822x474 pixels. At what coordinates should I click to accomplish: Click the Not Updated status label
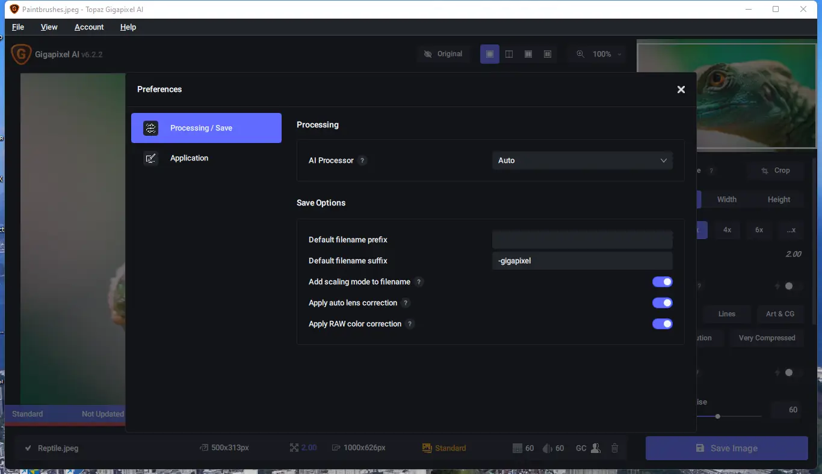103,414
